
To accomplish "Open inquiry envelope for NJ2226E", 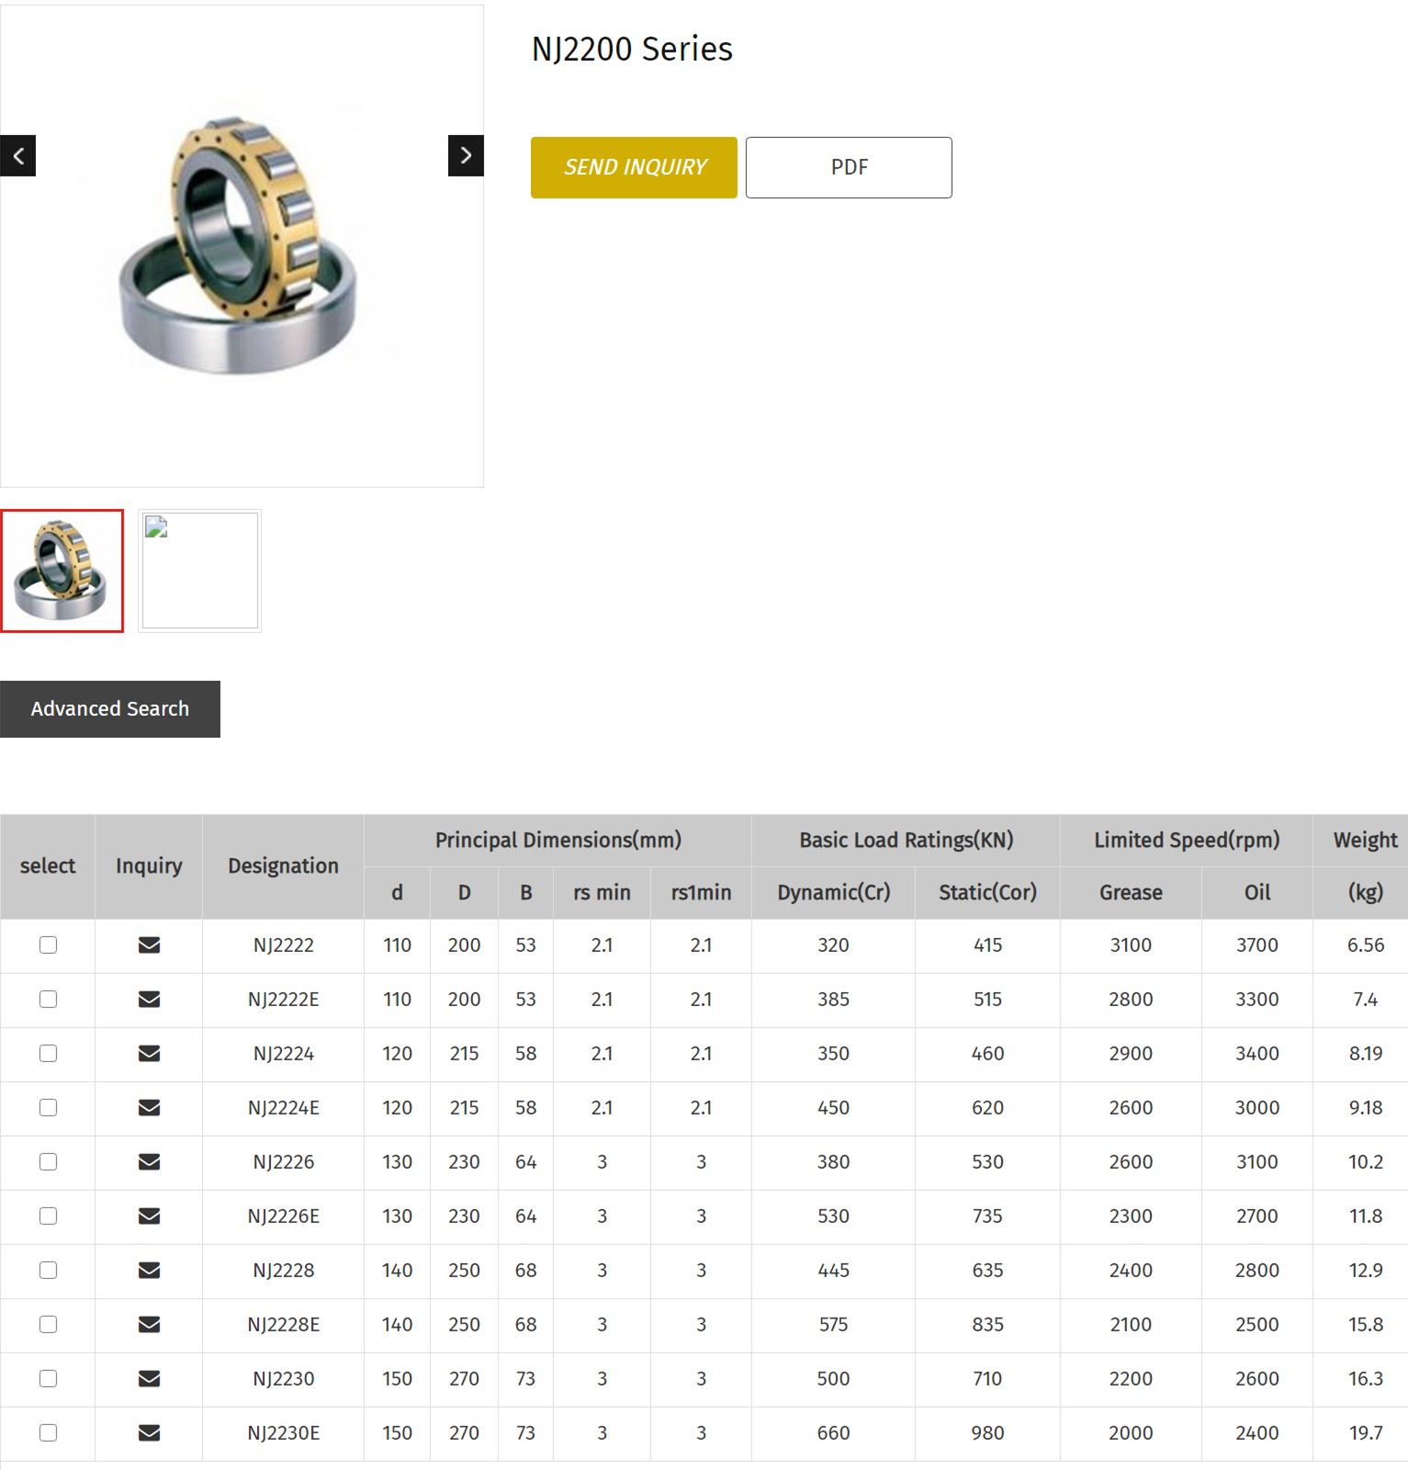I will [149, 1216].
